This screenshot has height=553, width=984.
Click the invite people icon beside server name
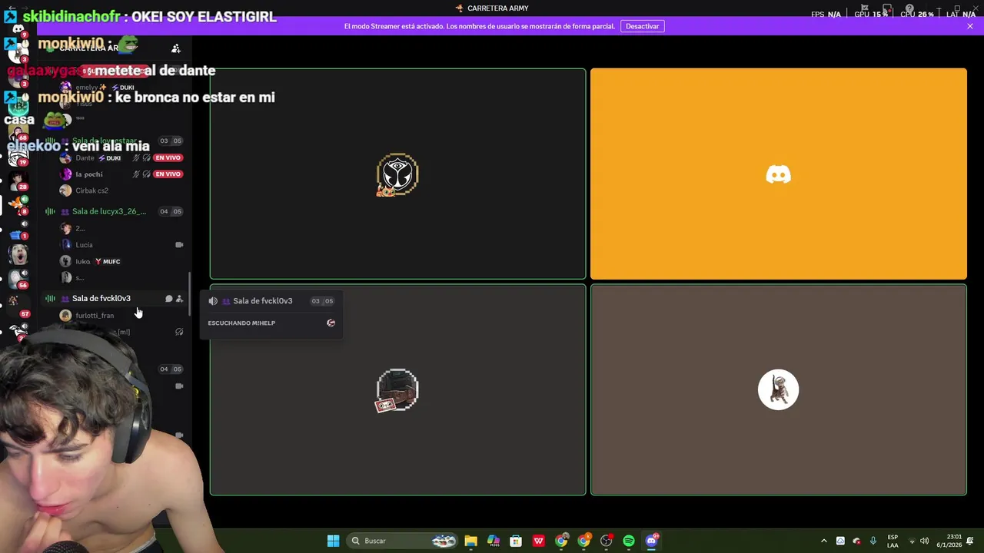(x=176, y=48)
